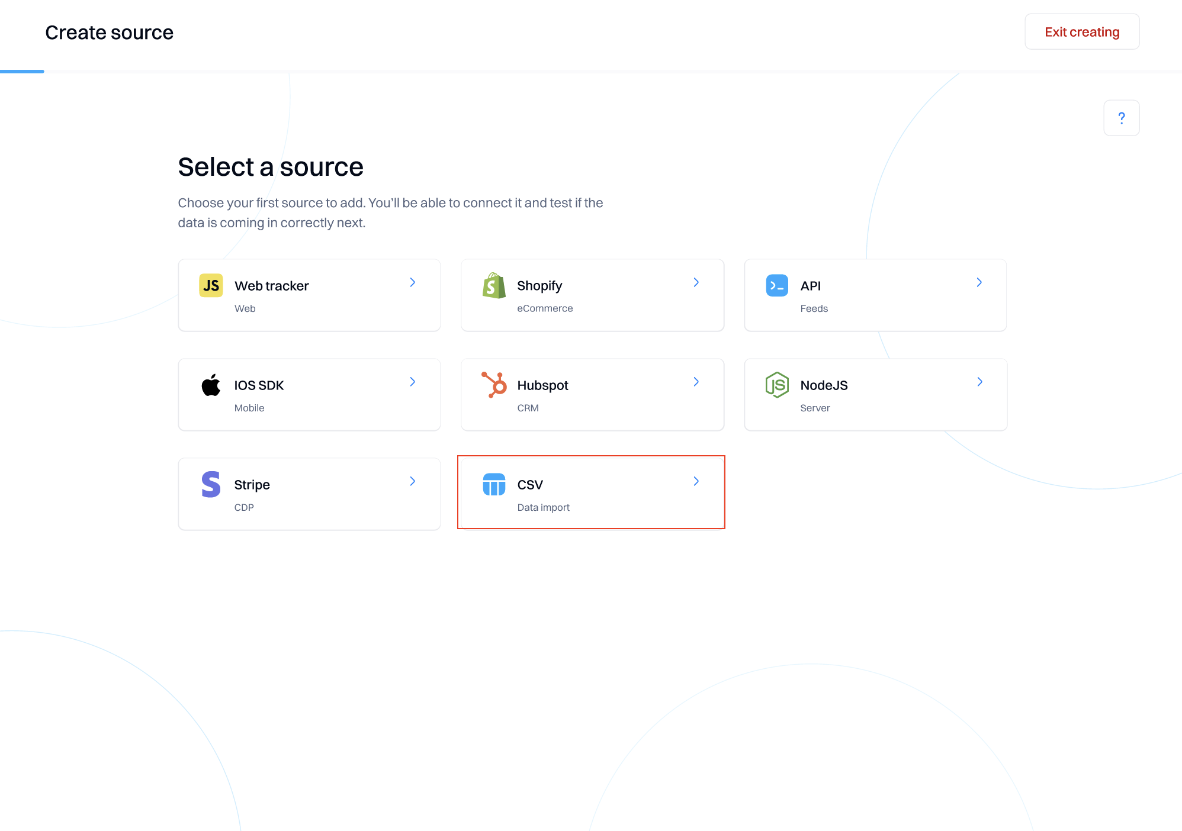Click the Create source page title

click(110, 33)
